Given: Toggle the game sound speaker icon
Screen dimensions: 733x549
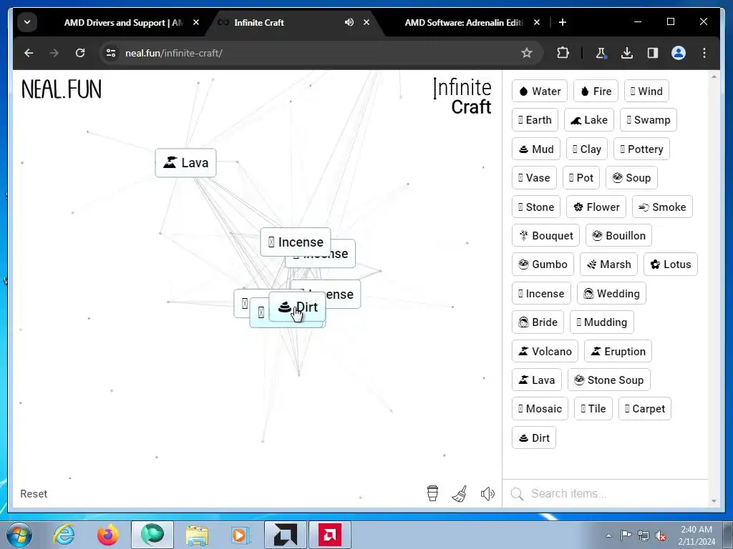Looking at the screenshot, I should click(487, 493).
